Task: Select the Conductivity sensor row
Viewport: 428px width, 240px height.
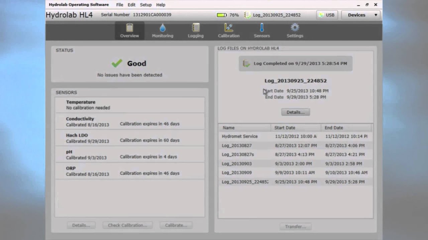Action: pyautogui.click(x=130, y=121)
